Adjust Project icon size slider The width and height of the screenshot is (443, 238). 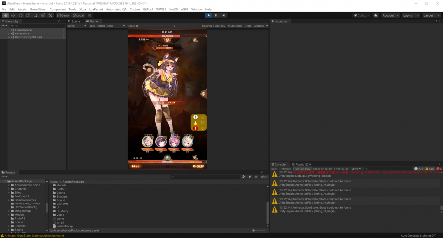point(259,231)
